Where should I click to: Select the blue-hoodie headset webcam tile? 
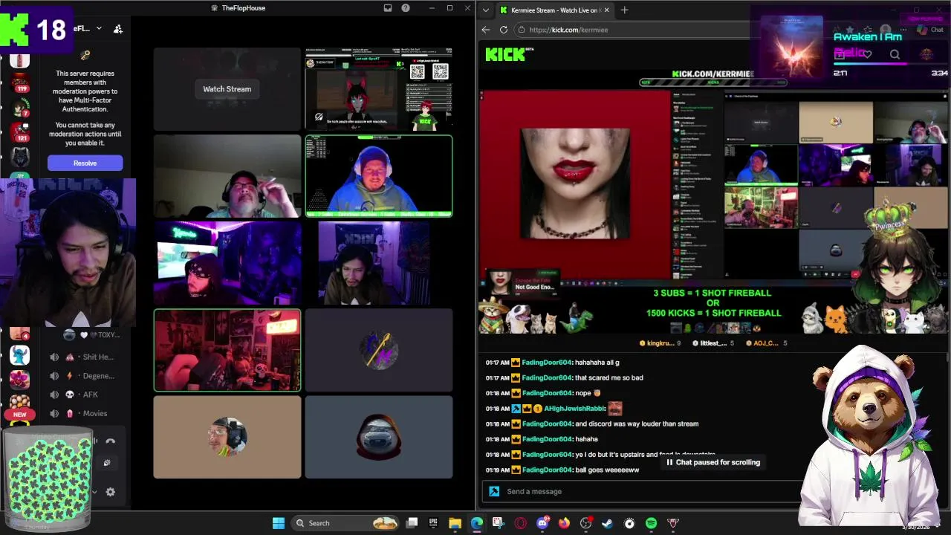379,176
